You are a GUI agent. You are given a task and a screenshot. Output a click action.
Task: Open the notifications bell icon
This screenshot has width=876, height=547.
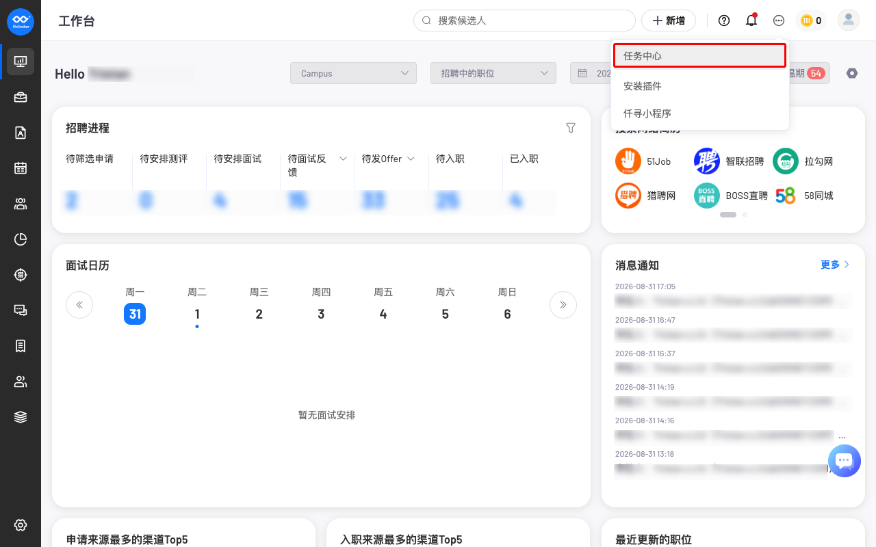(x=751, y=21)
